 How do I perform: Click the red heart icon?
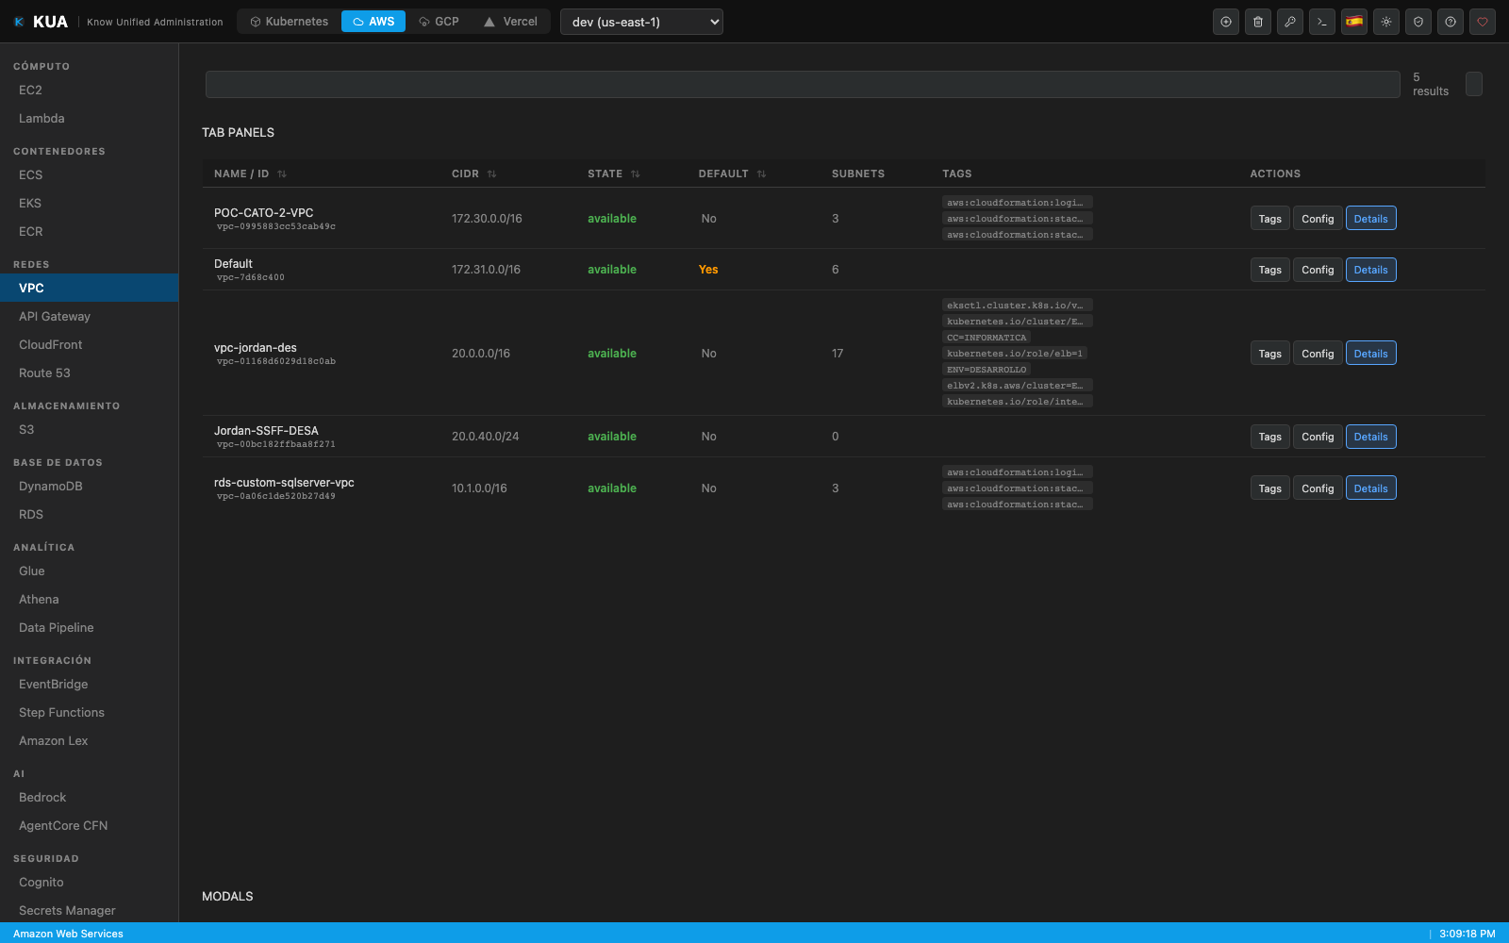tap(1483, 22)
